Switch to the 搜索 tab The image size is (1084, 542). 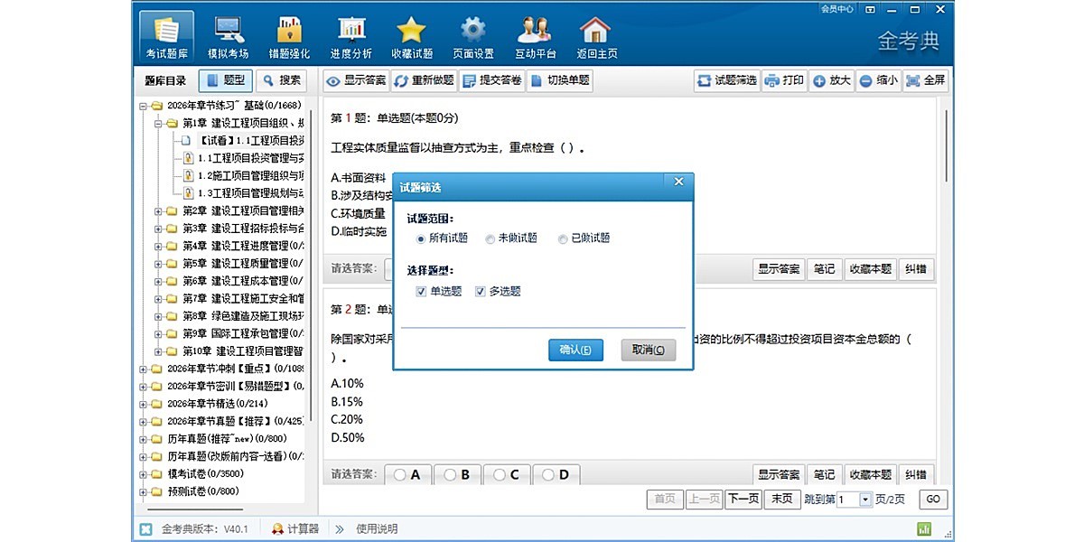pyautogui.click(x=281, y=80)
